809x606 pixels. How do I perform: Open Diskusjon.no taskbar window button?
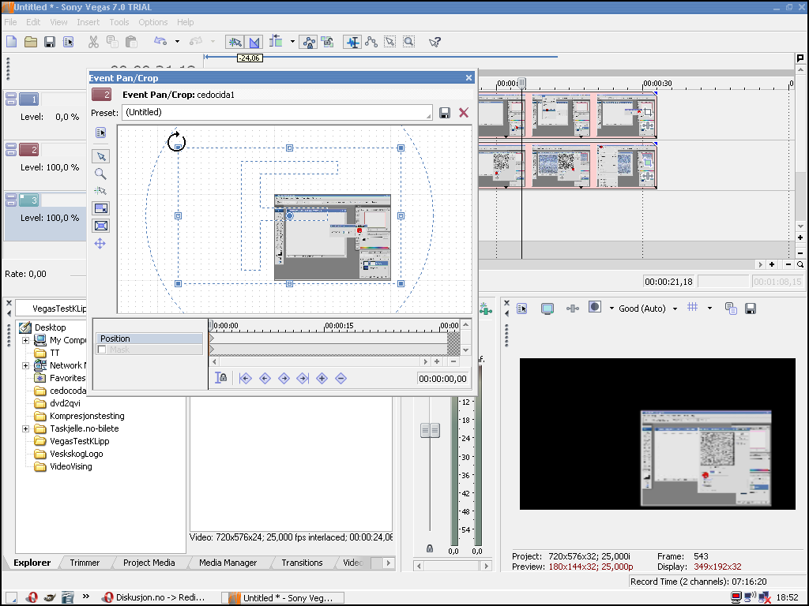click(154, 597)
